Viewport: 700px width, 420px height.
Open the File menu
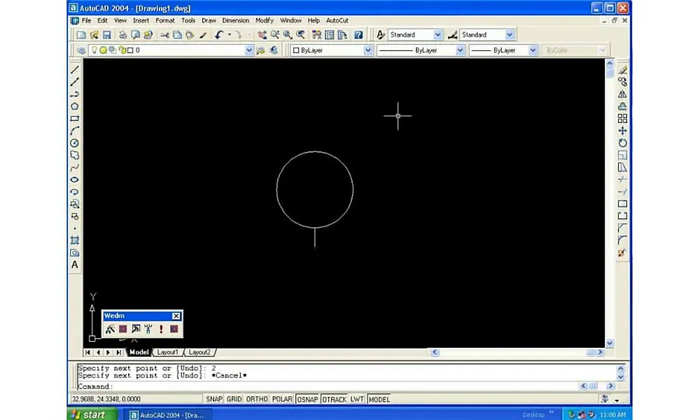pos(86,20)
